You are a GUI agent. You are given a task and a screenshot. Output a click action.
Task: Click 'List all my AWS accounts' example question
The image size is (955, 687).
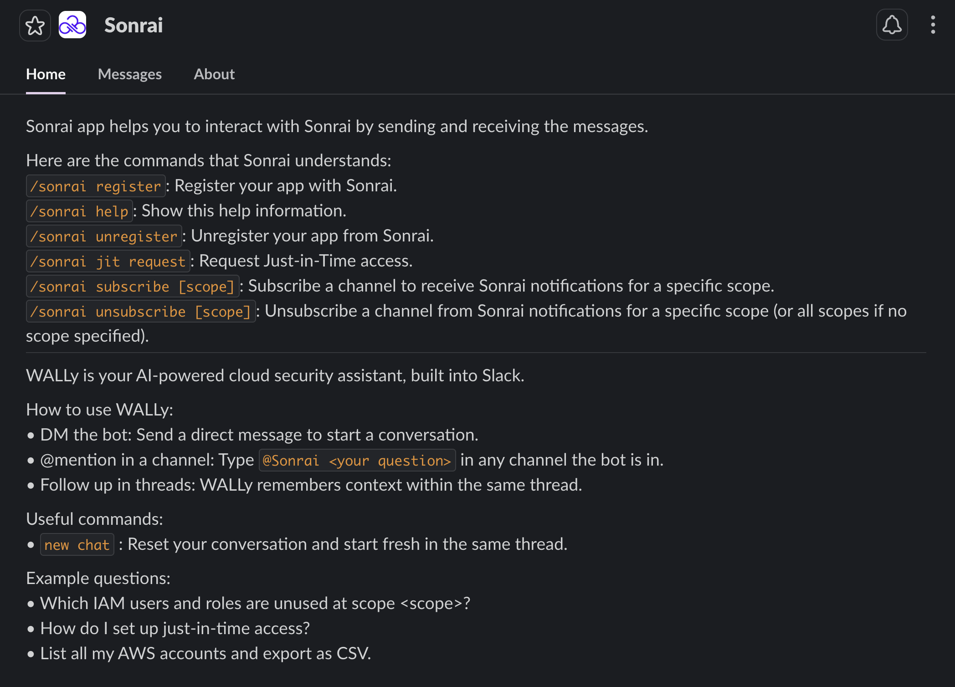click(205, 653)
